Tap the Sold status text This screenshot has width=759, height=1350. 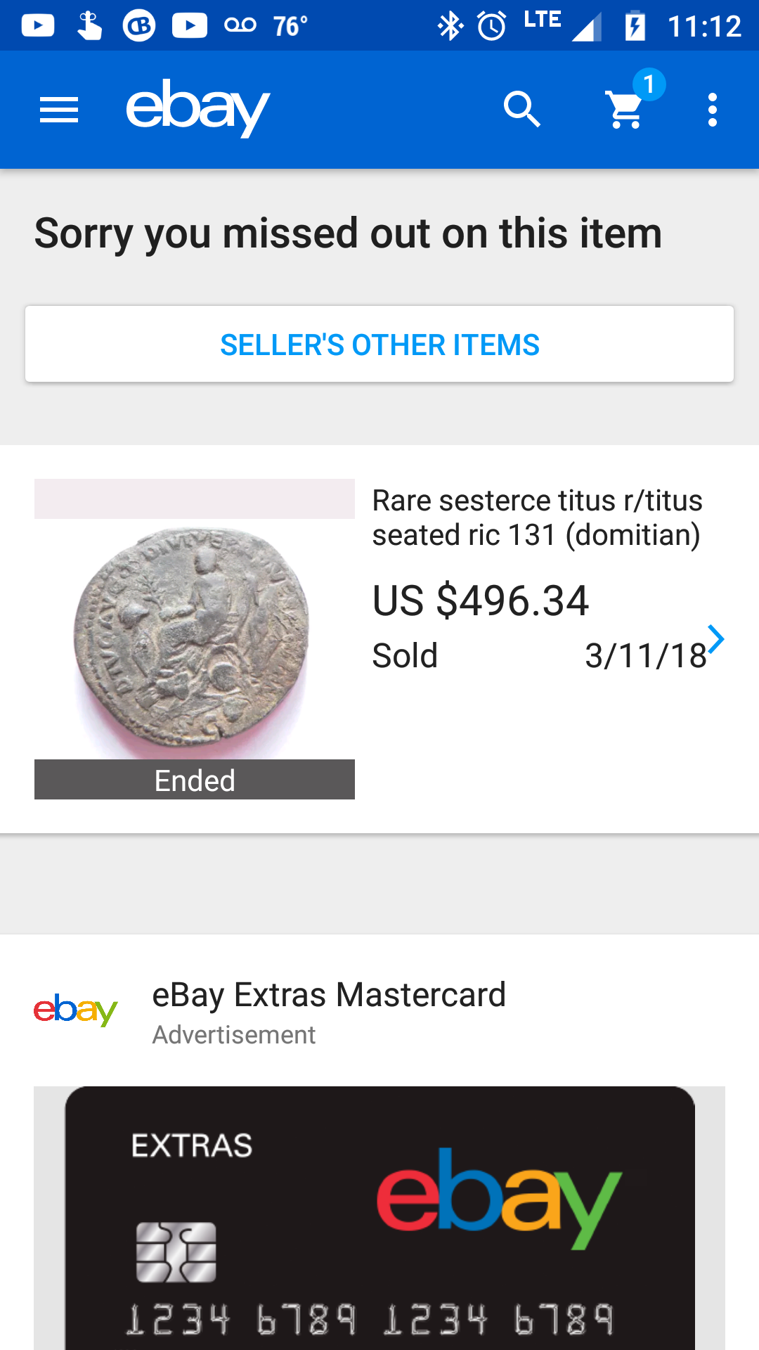(x=405, y=656)
